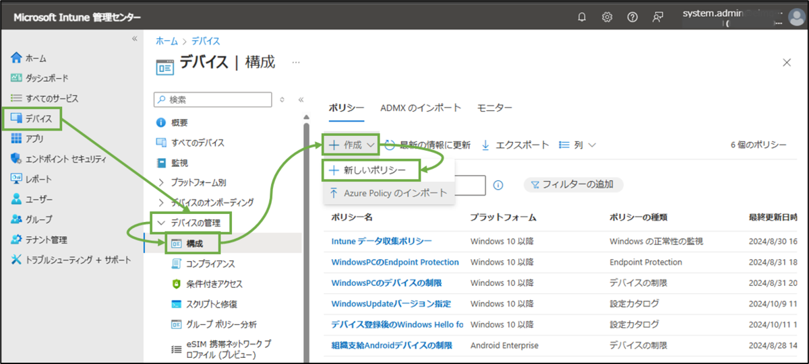This screenshot has height=364, width=809.
Task: Choose 新しいポリシー from menu
Action: tap(371, 170)
